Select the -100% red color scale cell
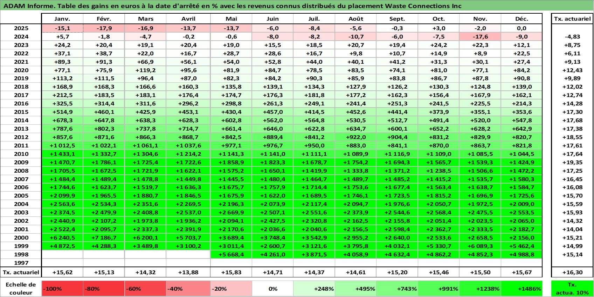This screenshot has height=297, width=594. 62,289
